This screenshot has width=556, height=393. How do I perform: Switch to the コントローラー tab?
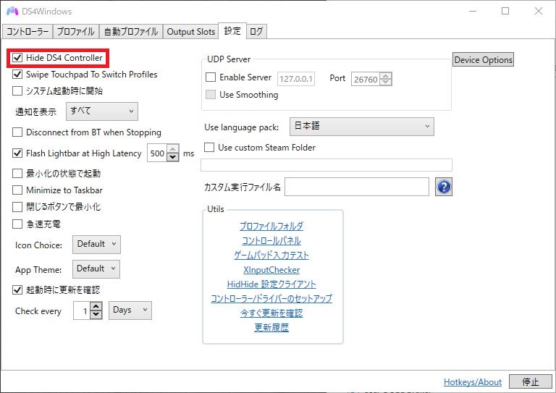pyautogui.click(x=28, y=32)
